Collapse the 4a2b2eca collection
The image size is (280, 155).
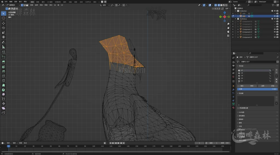point(235,19)
